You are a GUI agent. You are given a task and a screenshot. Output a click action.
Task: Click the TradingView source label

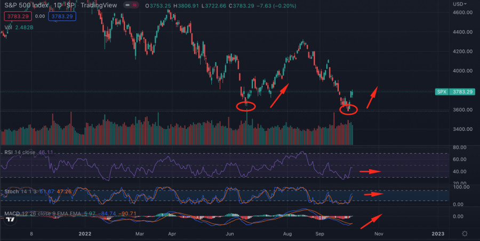coord(99,5)
